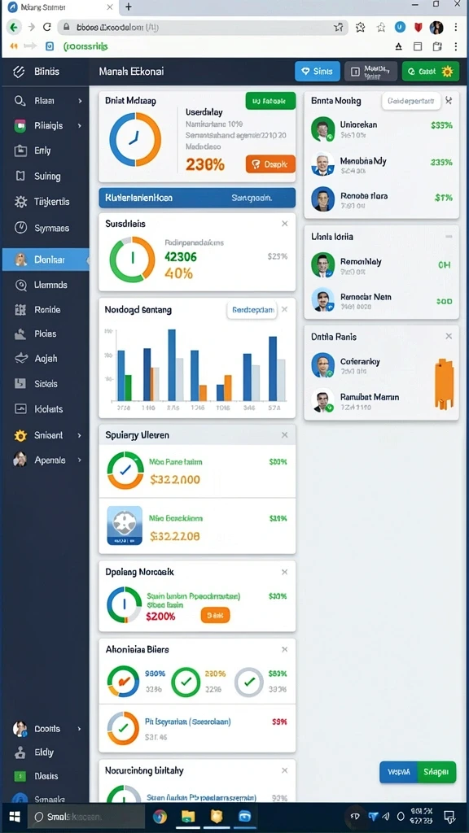Click the orange Dnapk button
The image size is (469, 833).
click(270, 164)
